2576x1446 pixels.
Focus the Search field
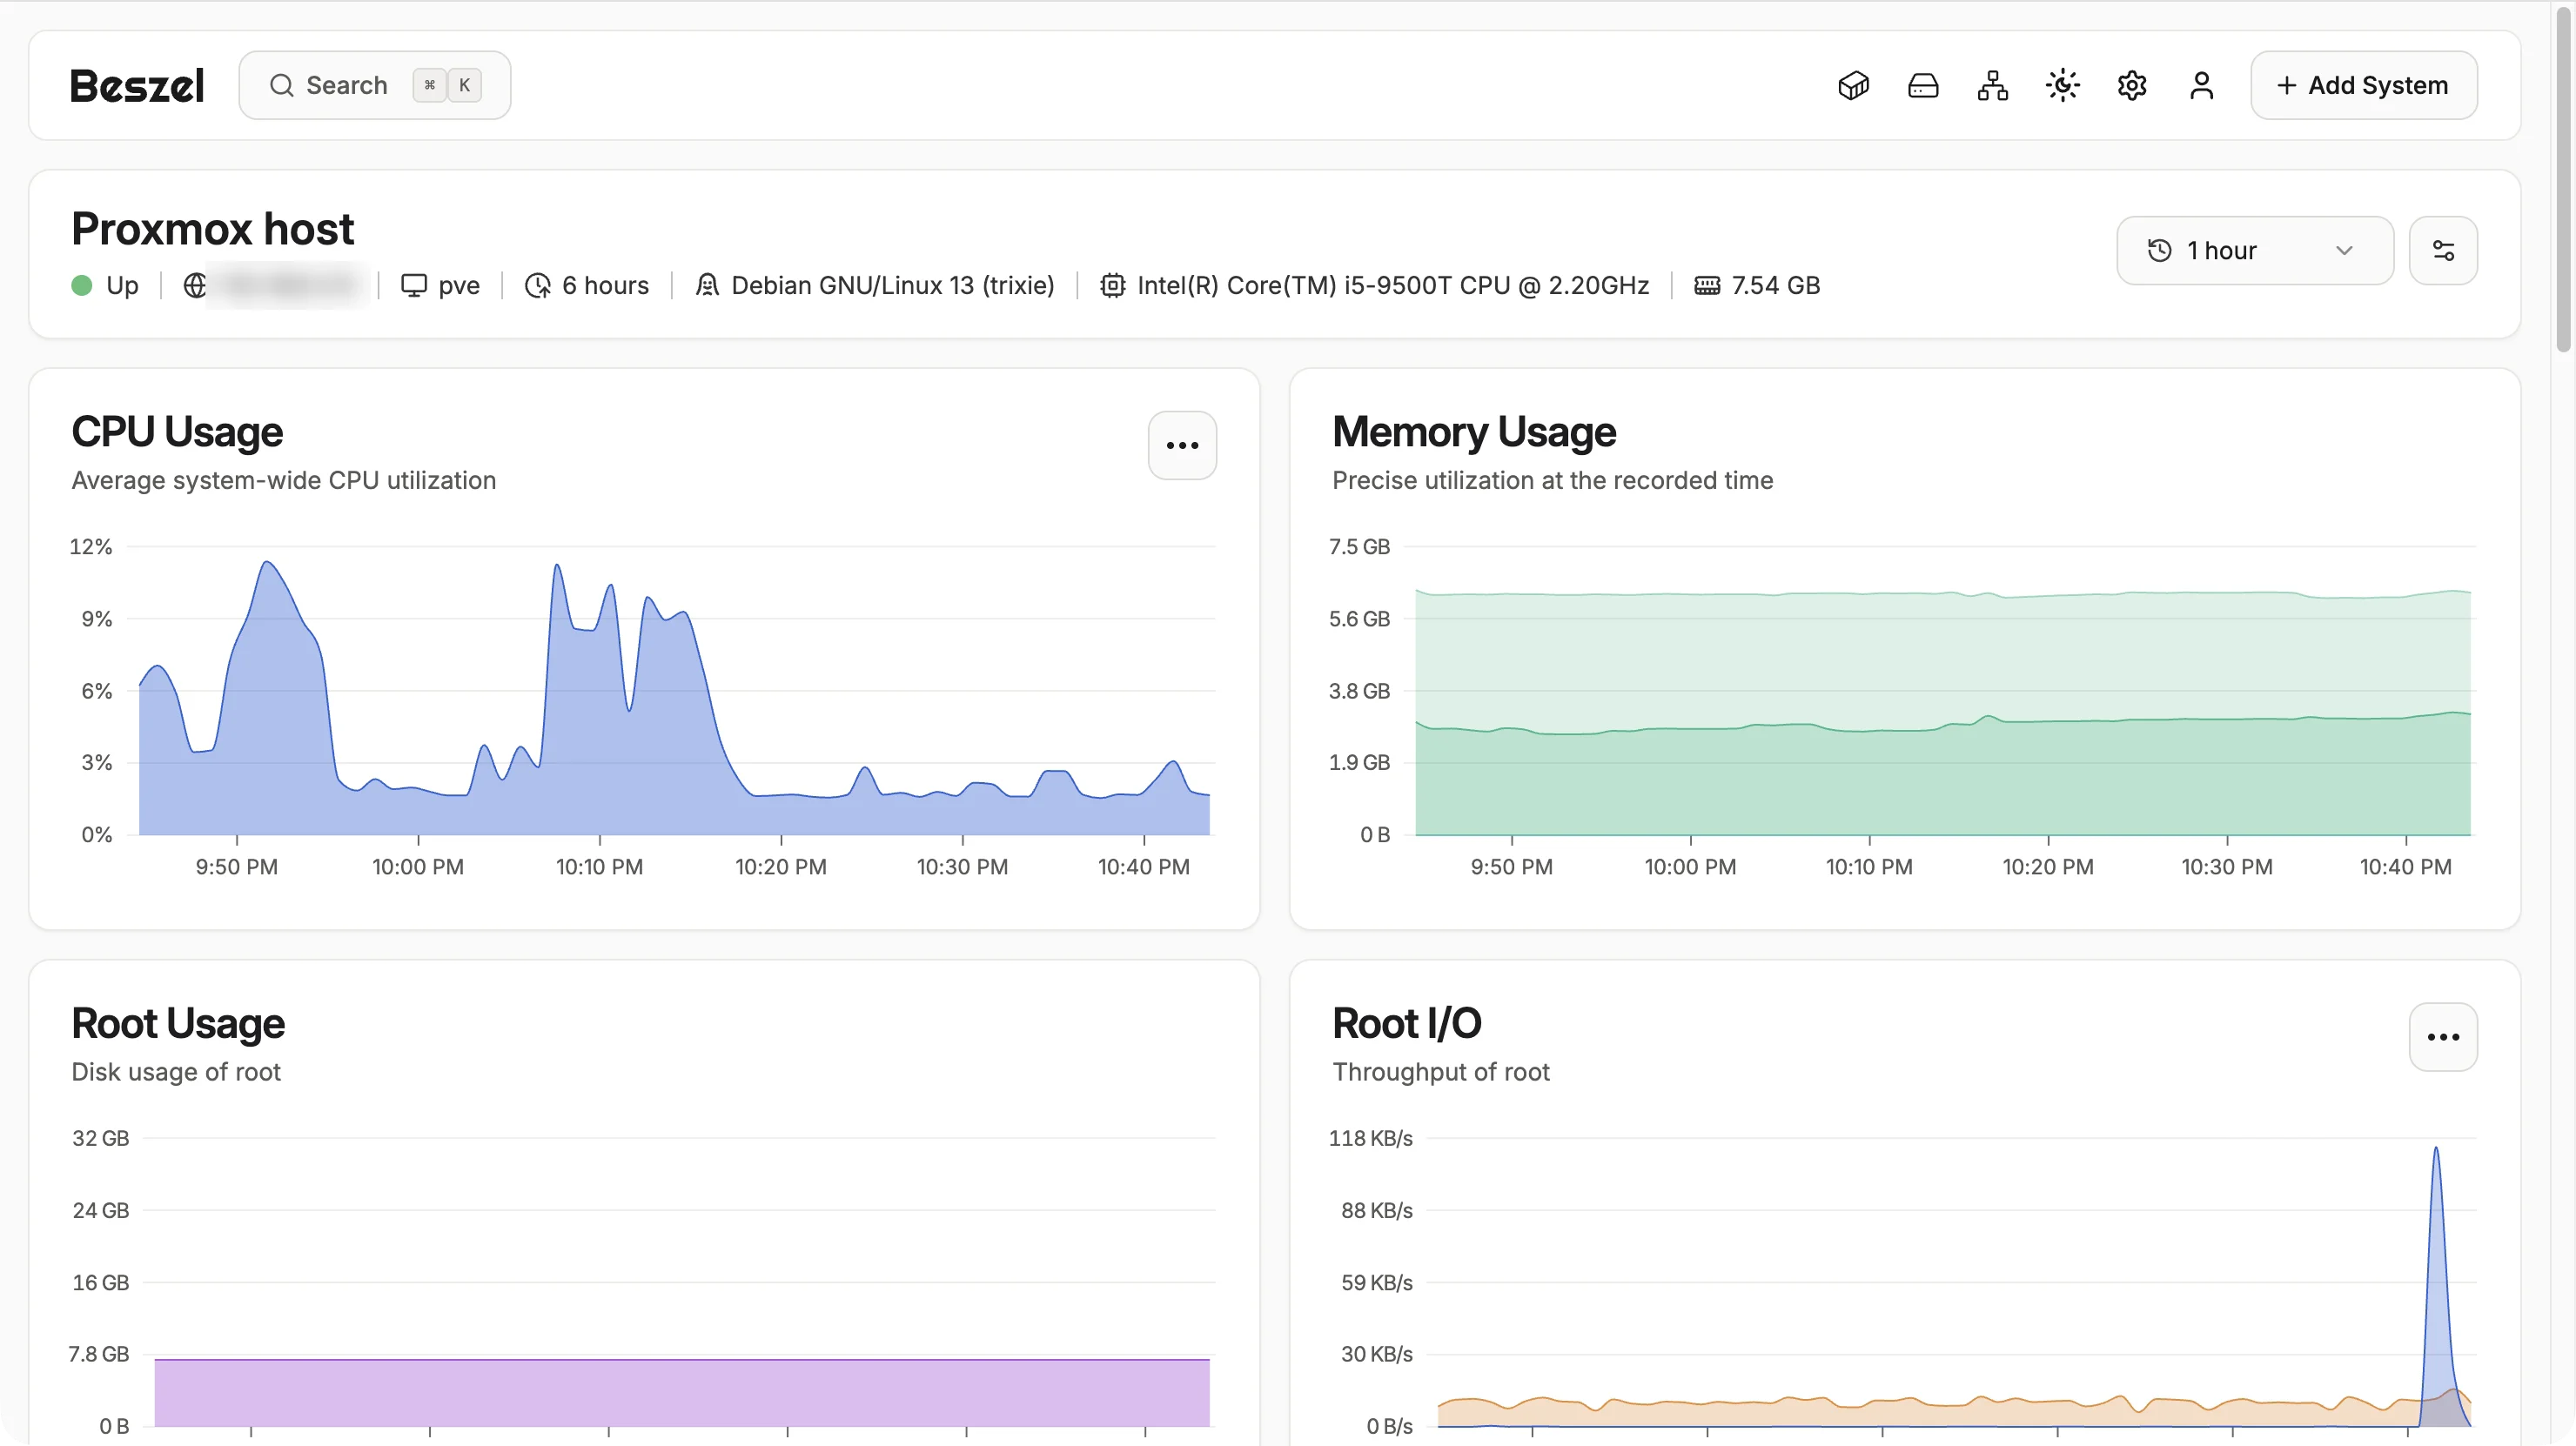coord(375,86)
